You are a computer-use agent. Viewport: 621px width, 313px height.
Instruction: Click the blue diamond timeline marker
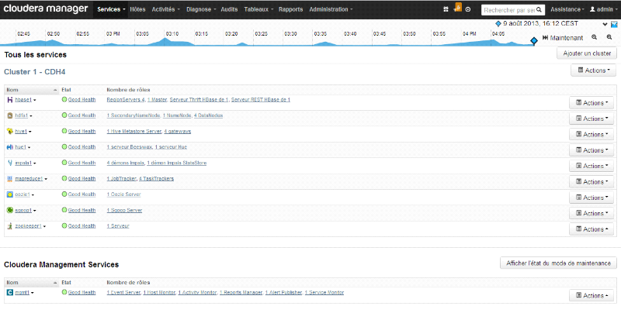[534, 41]
